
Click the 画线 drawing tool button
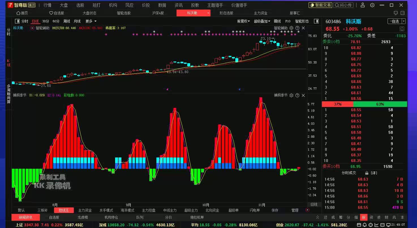click(278, 21)
